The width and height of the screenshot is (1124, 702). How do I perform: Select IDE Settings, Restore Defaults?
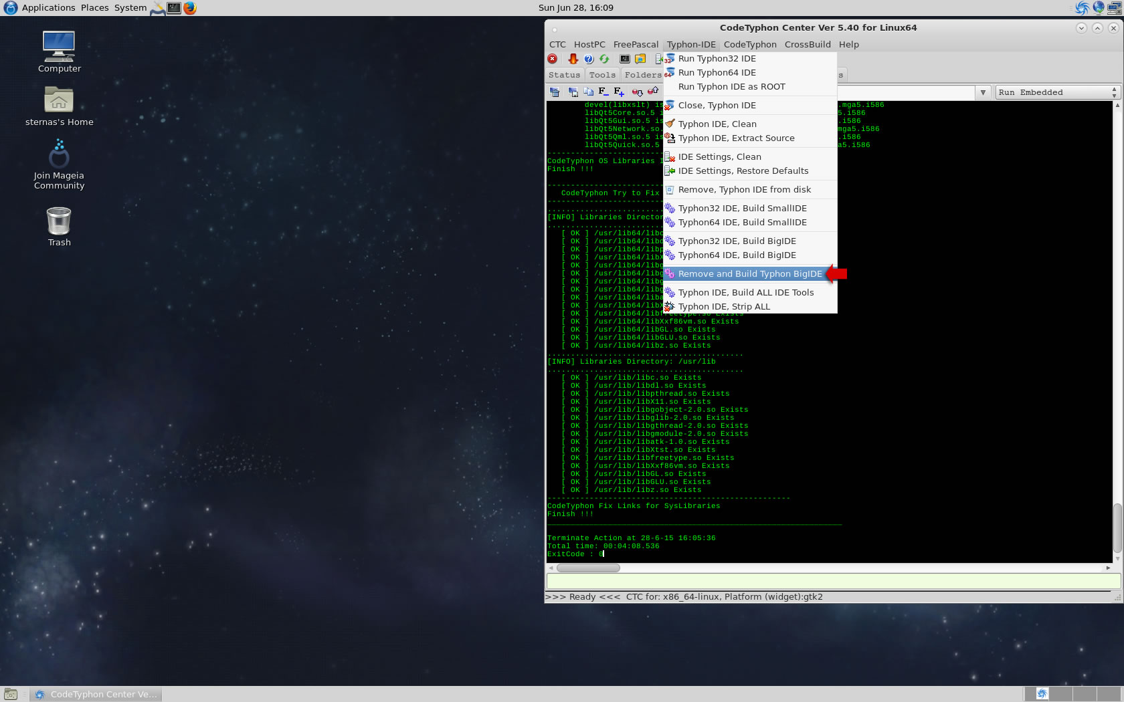750,170
